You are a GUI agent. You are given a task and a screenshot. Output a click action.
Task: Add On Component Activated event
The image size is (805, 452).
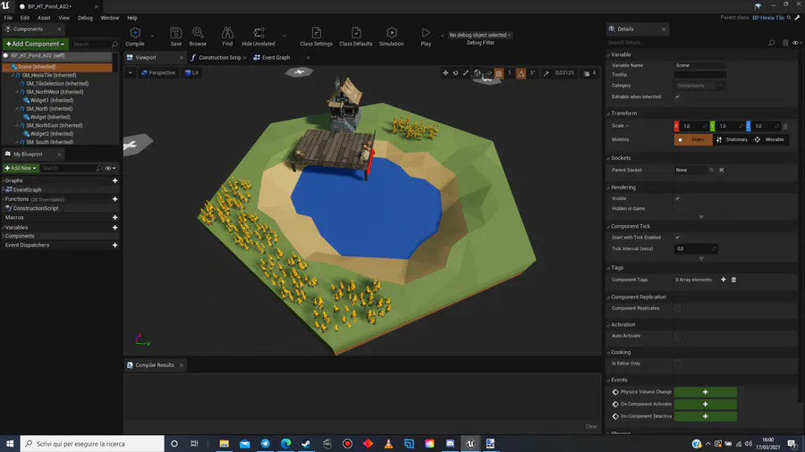point(706,405)
